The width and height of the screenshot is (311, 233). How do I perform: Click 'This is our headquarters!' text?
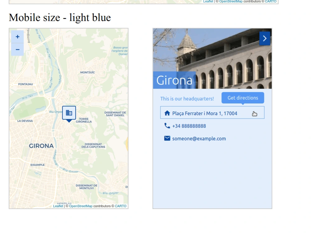[x=187, y=99]
